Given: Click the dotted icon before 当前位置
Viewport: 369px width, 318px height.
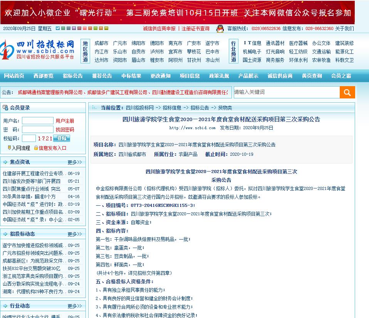Looking at the screenshot, I should [x=94, y=108].
